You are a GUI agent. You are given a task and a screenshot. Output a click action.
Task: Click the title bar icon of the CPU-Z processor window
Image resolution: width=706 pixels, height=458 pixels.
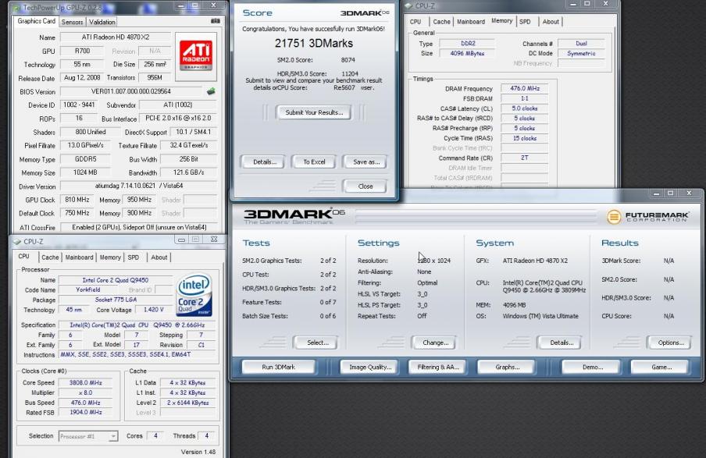(17, 242)
